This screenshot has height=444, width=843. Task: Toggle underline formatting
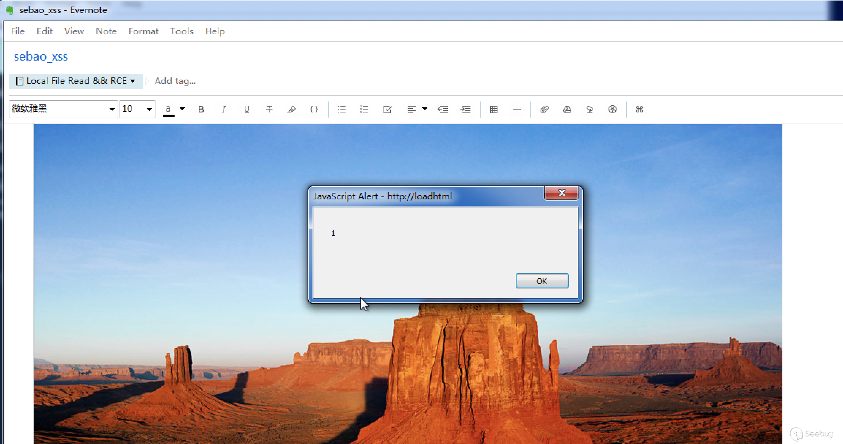coord(247,109)
